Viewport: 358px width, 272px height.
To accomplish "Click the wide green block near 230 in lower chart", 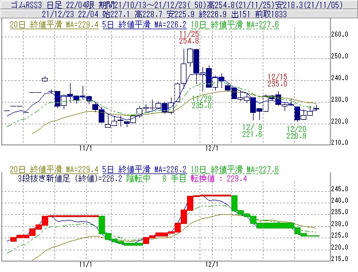I will coord(275,226).
